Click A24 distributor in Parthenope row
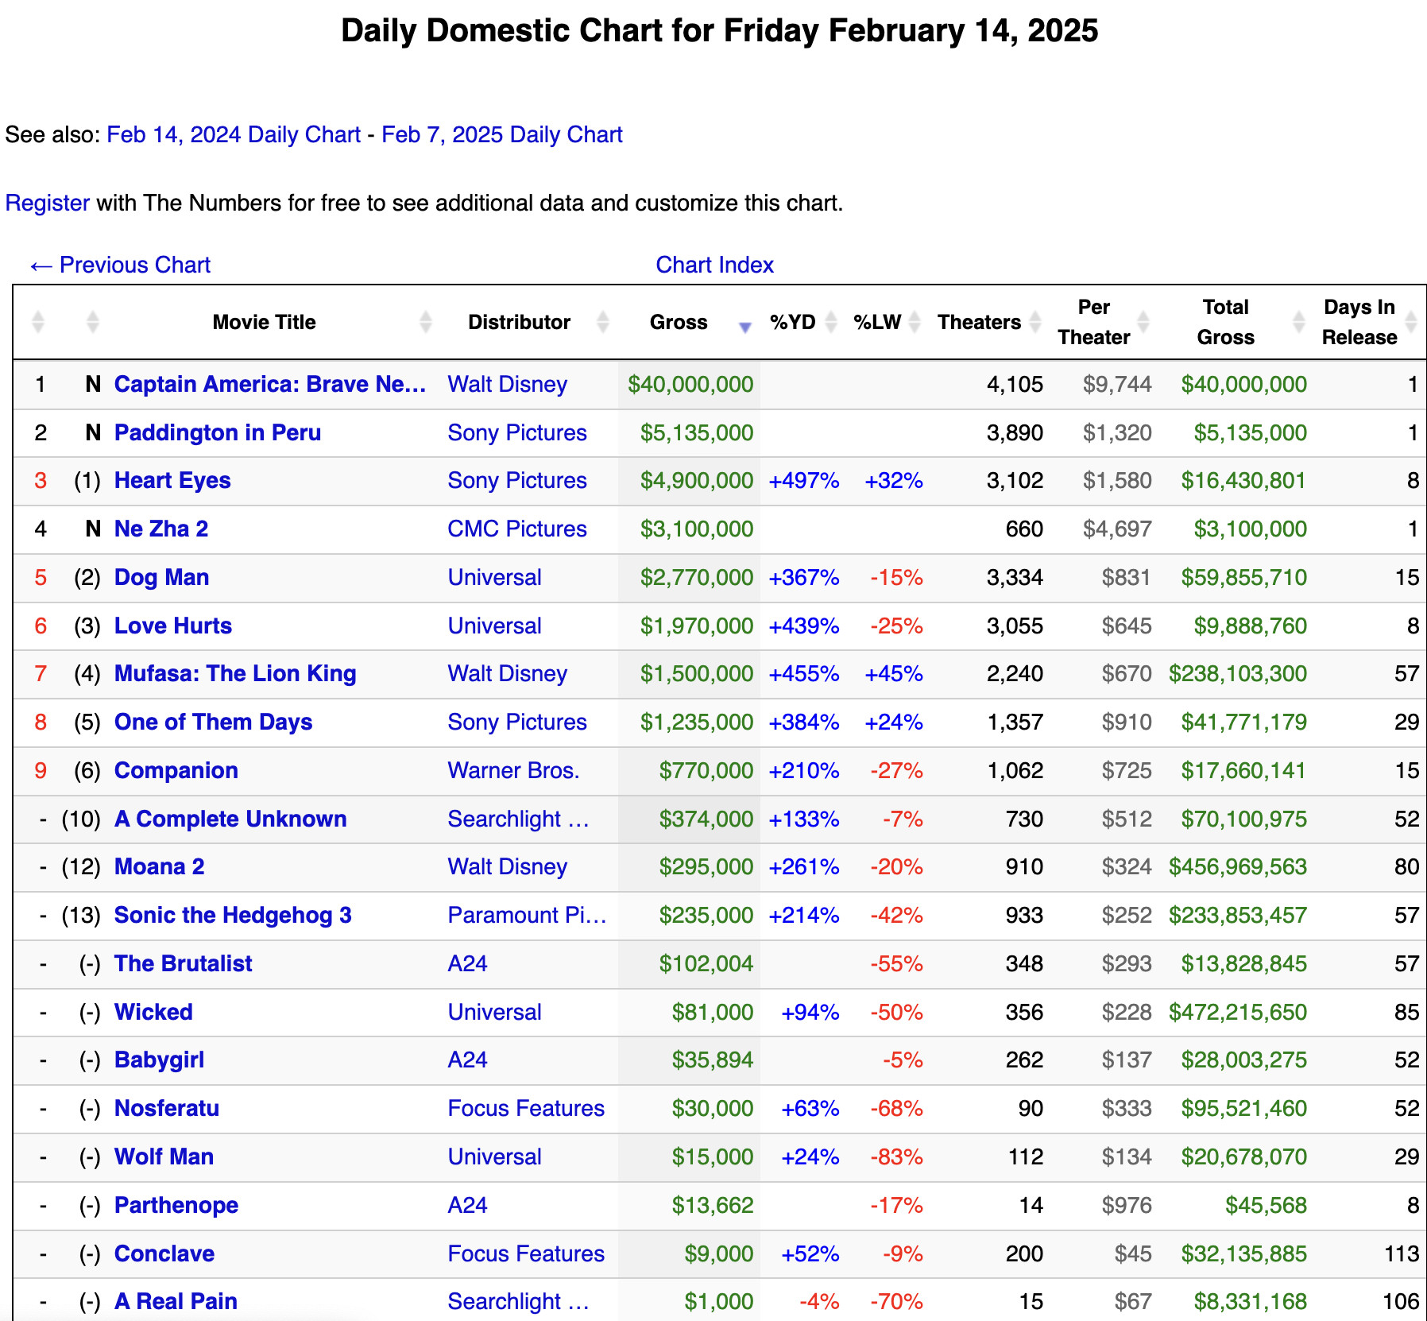 pos(467,1205)
